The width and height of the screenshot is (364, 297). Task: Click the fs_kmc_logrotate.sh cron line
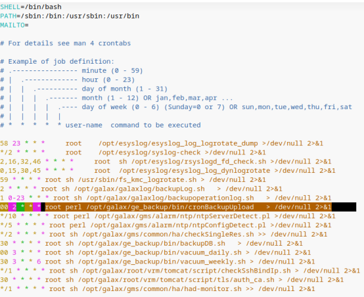(x=133, y=179)
